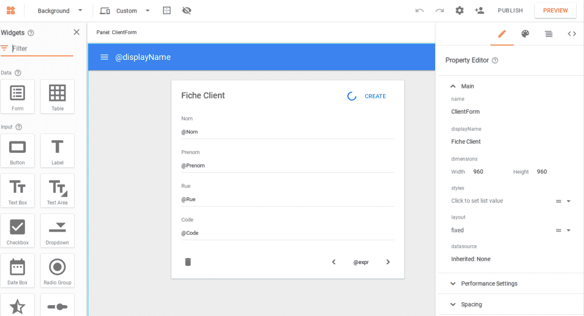Click the loading spinner next to CREATE

click(x=351, y=96)
